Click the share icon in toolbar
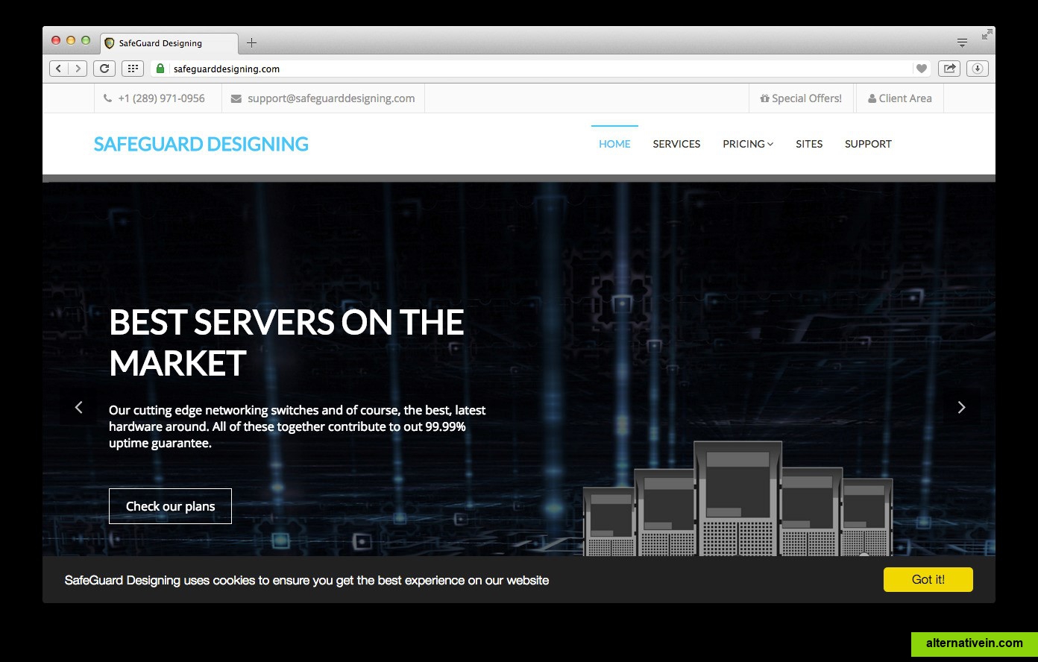The height and width of the screenshot is (662, 1038). [x=949, y=69]
